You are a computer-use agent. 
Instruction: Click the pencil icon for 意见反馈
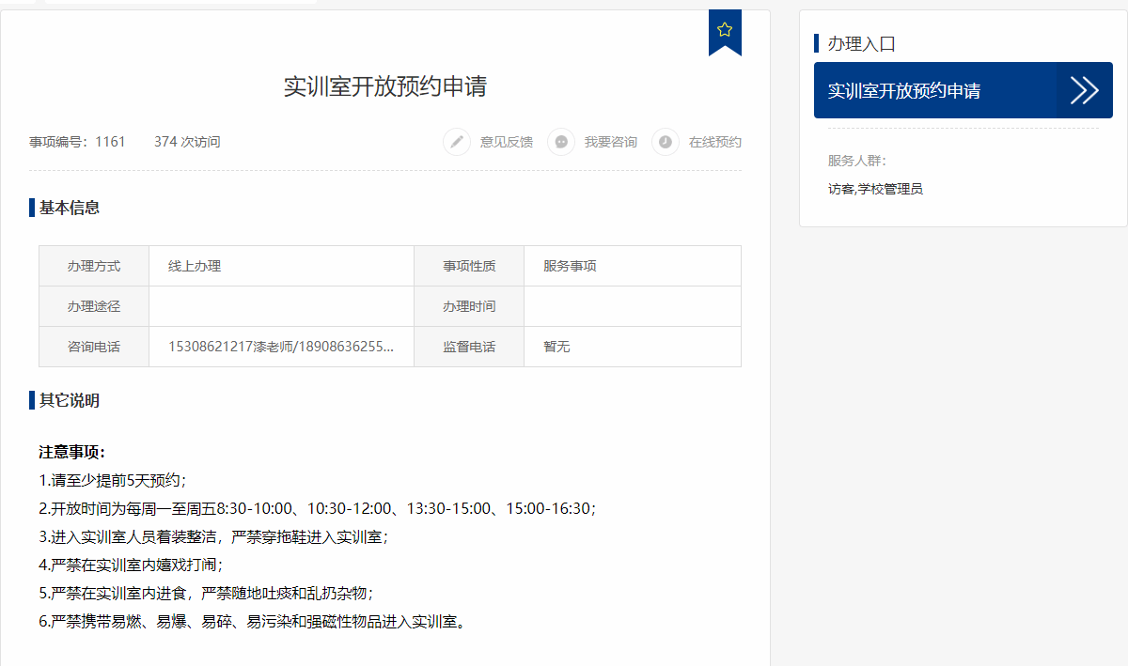click(457, 142)
